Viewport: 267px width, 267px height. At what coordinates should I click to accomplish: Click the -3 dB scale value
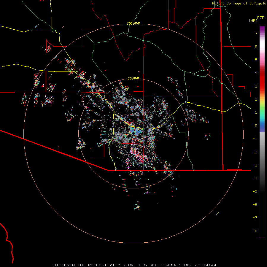point(255,165)
